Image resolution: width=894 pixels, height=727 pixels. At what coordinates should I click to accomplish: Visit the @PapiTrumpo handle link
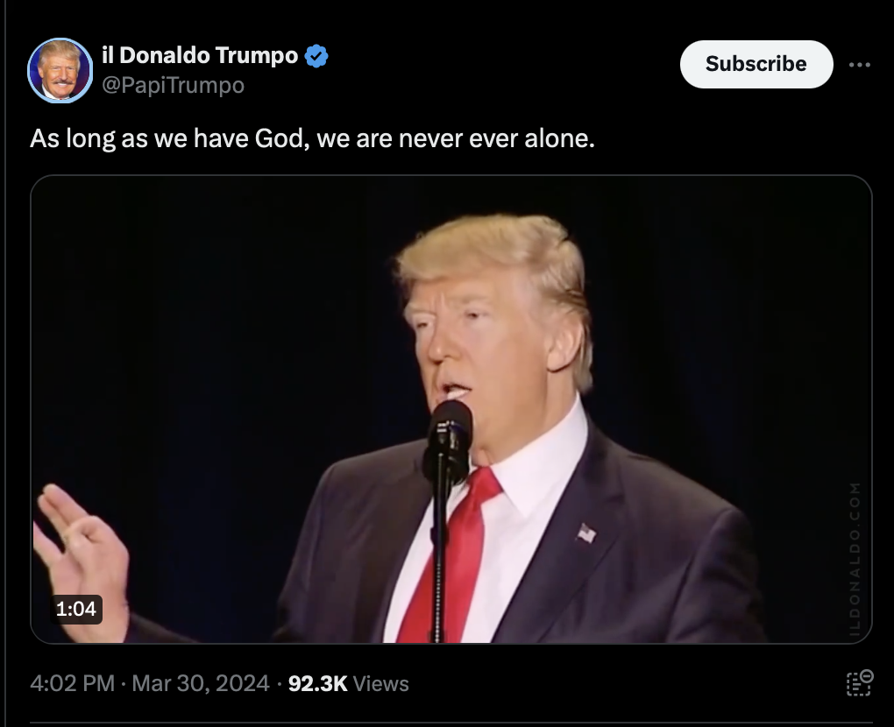174,85
